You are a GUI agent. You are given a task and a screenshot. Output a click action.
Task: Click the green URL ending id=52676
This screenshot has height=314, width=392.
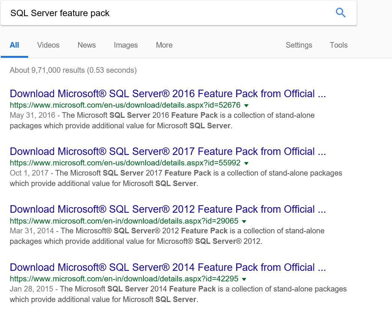pos(125,105)
